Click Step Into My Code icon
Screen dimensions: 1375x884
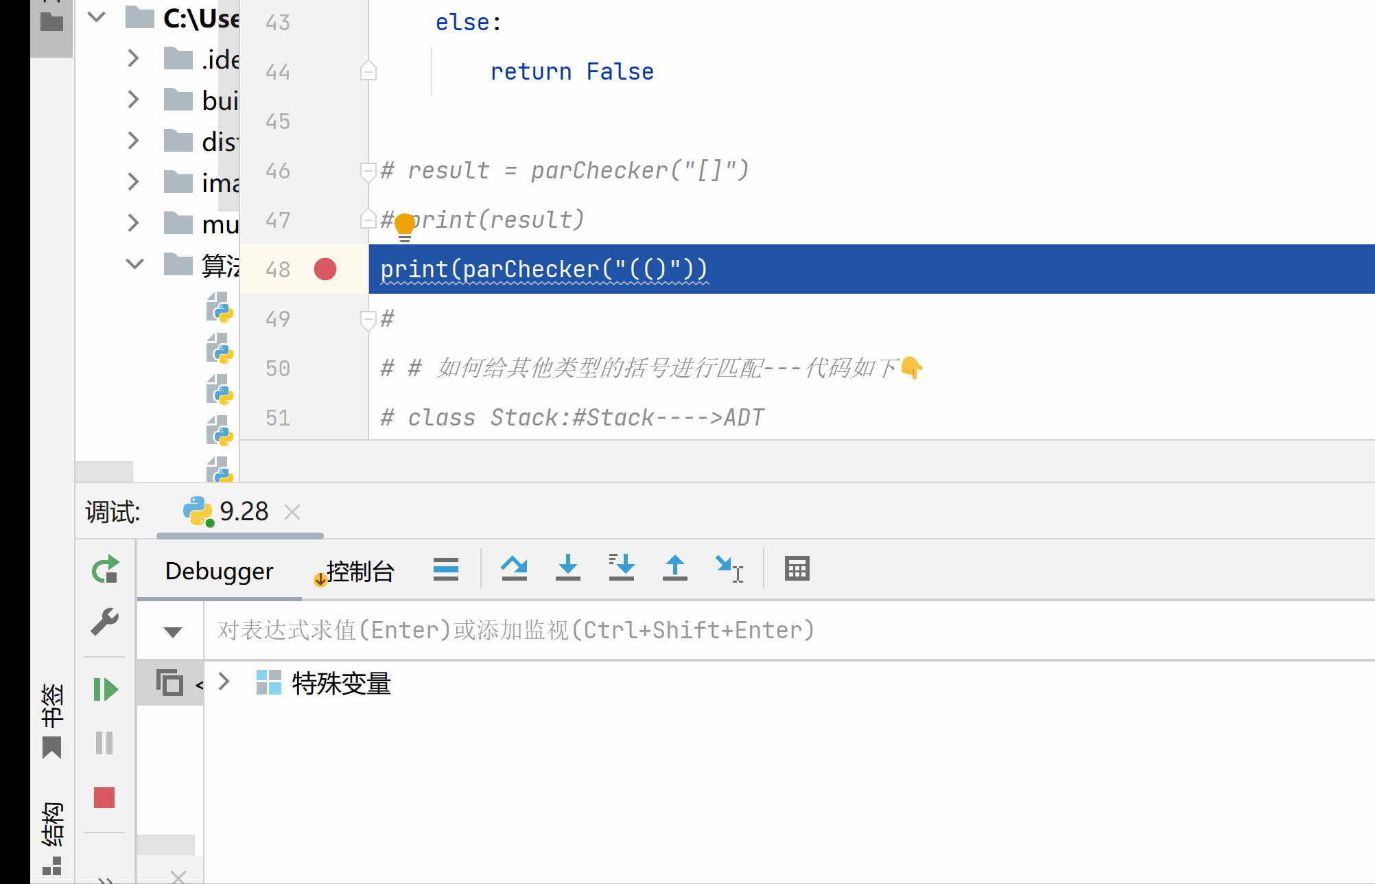(621, 568)
